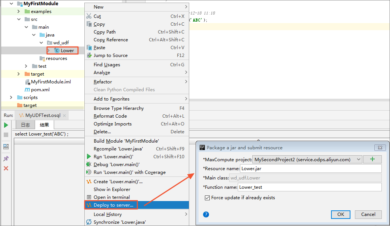The height and width of the screenshot is (226, 390).
Task: Click the green plus add project button
Action: 372,159
